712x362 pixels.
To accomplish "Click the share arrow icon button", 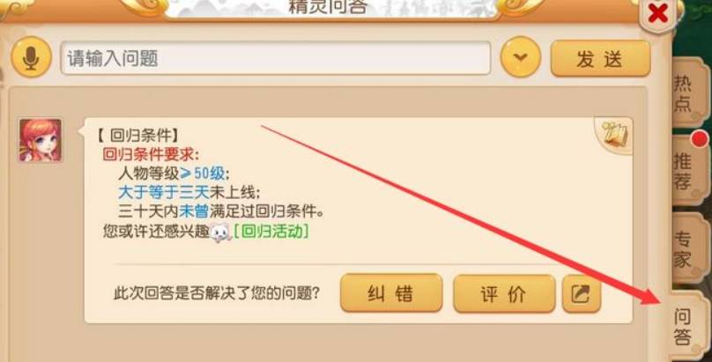I will pyautogui.click(x=582, y=293).
